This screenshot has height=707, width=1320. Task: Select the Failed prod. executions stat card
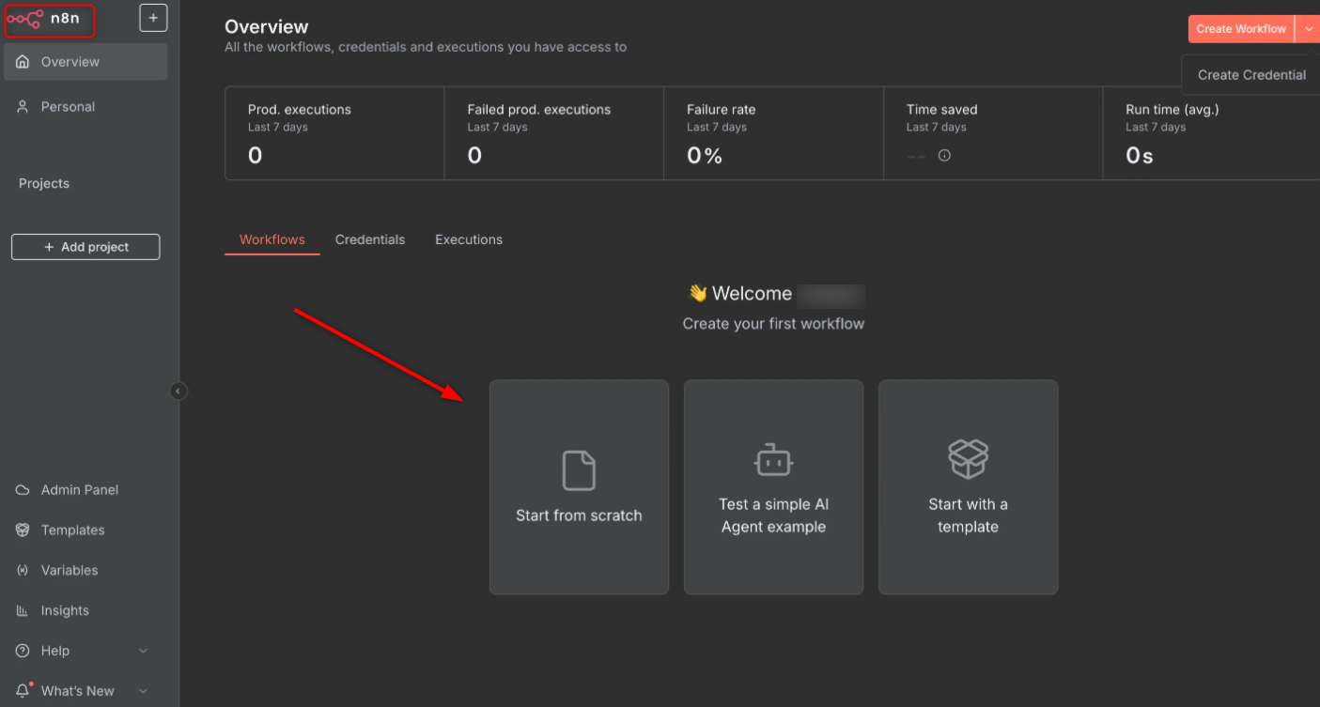pos(554,133)
